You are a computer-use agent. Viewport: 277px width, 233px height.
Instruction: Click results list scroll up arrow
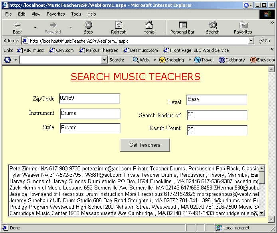[261, 168]
